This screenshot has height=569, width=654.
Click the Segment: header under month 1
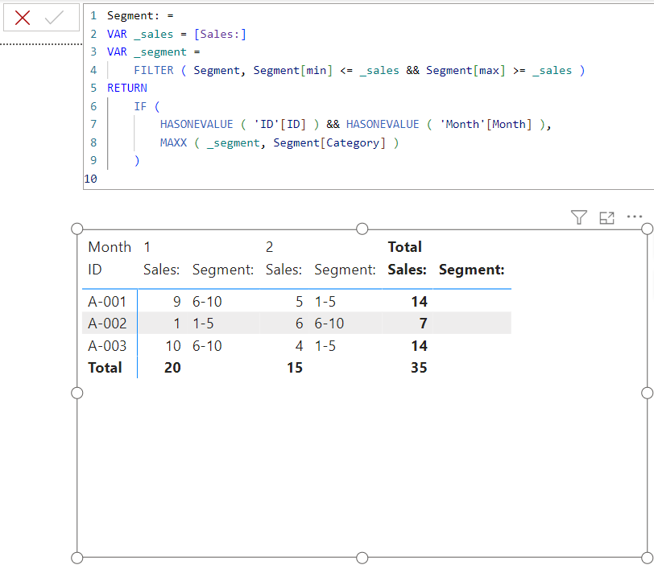(223, 270)
